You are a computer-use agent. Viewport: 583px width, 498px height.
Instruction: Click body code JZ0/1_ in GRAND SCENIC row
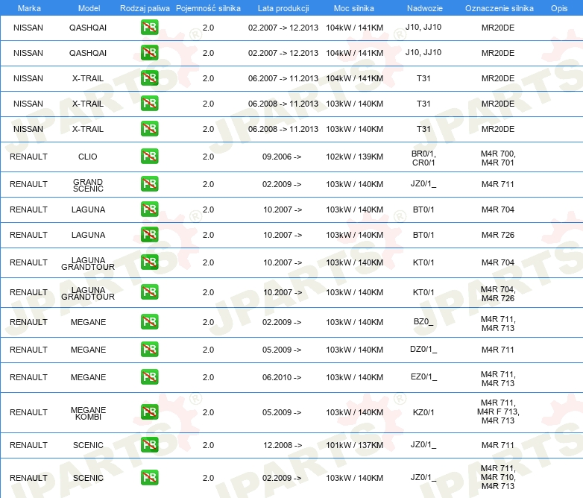(x=423, y=183)
